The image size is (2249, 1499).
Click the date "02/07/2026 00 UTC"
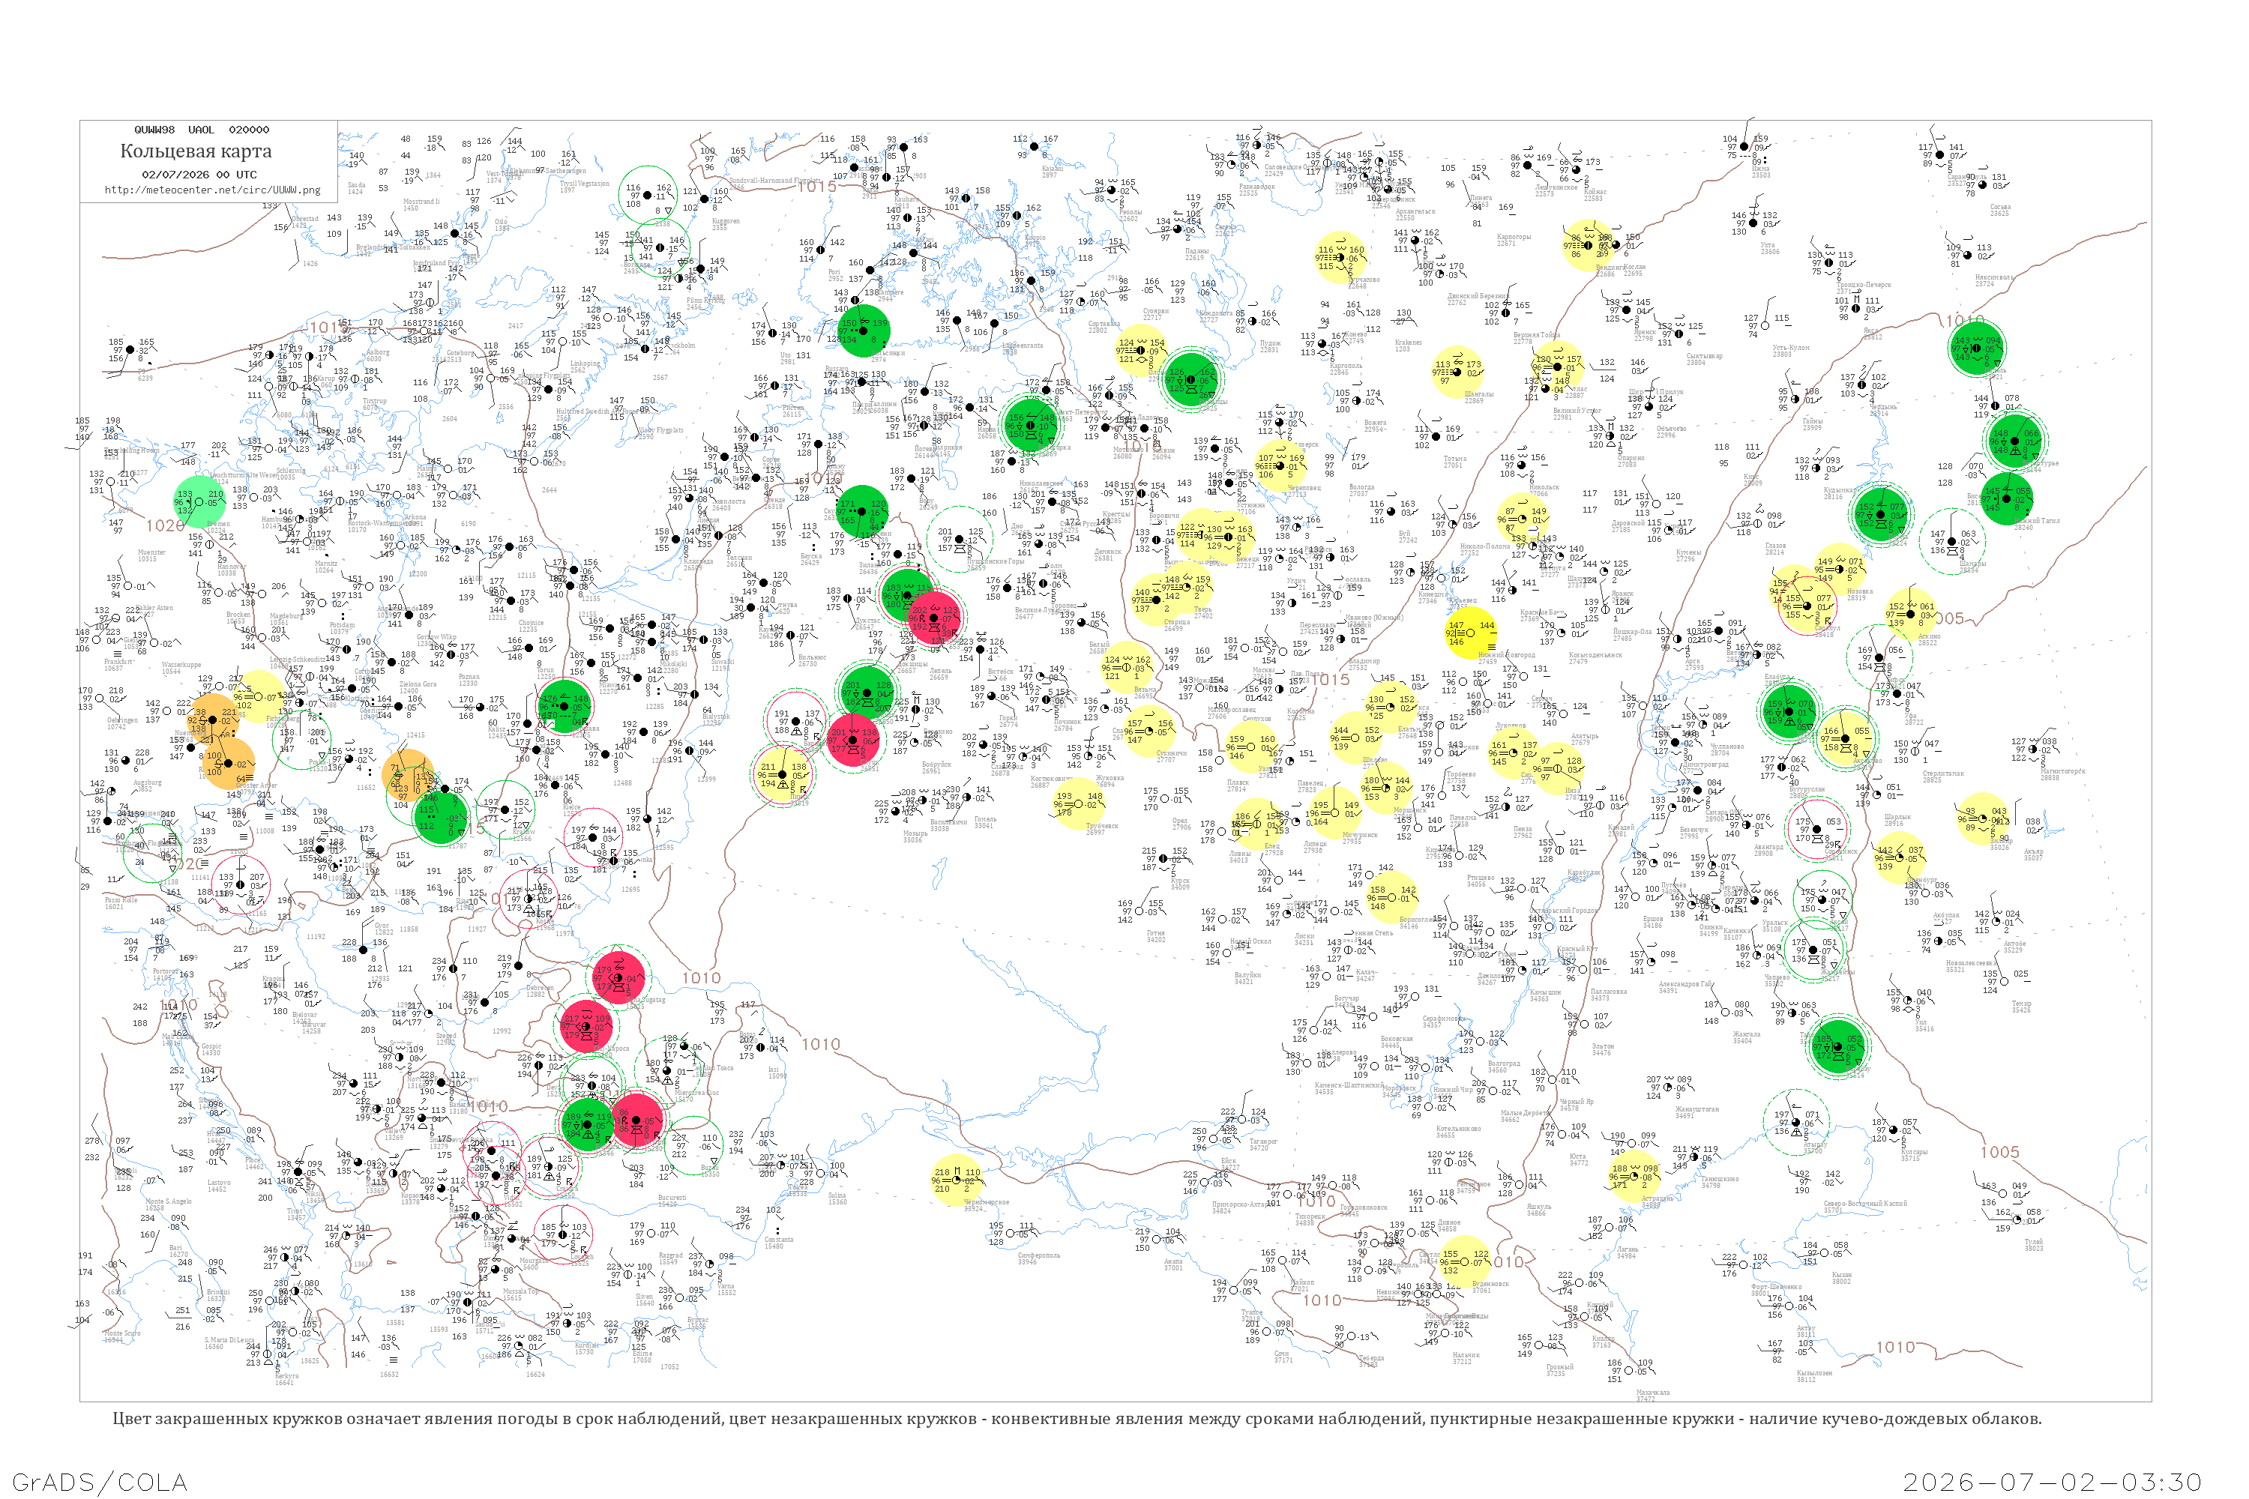[x=199, y=175]
